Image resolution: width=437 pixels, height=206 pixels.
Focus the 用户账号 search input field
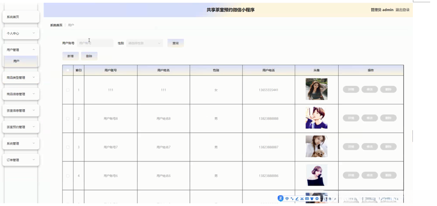pos(95,43)
